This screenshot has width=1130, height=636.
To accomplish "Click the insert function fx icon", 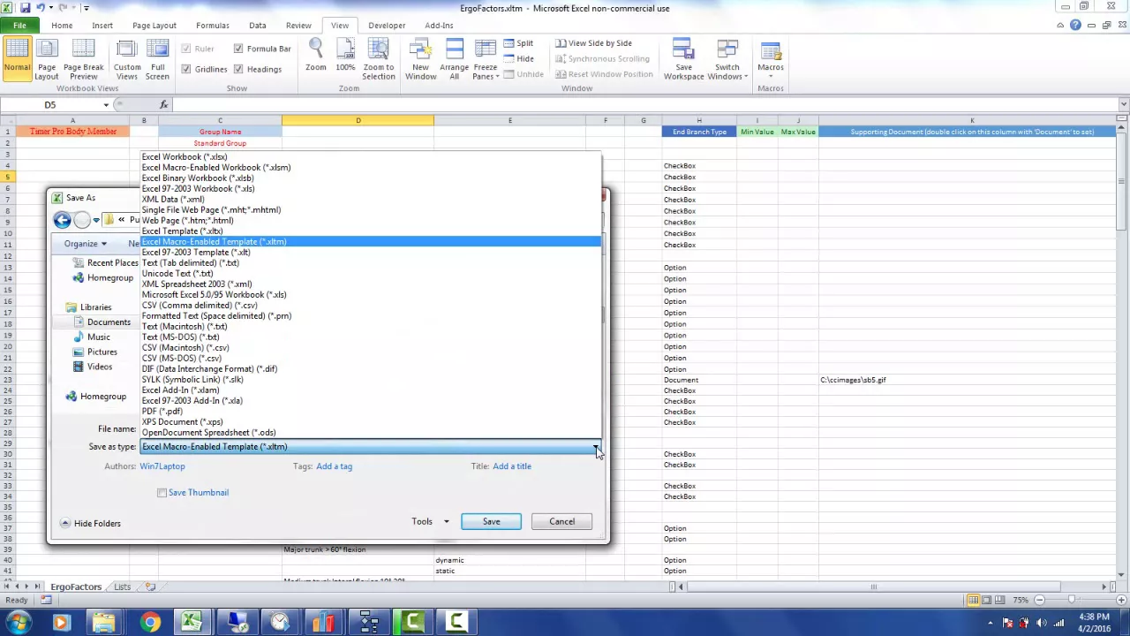I will [x=163, y=105].
